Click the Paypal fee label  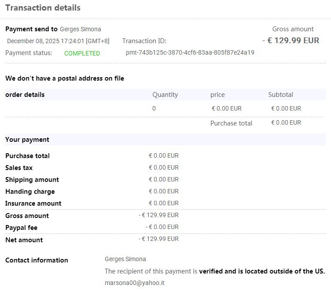(x=21, y=228)
